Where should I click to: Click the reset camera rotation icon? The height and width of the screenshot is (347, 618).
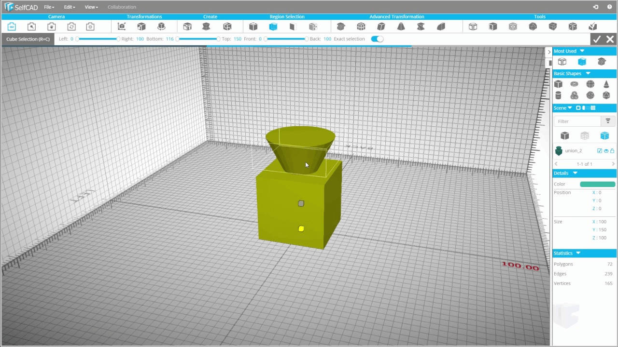(x=71, y=27)
